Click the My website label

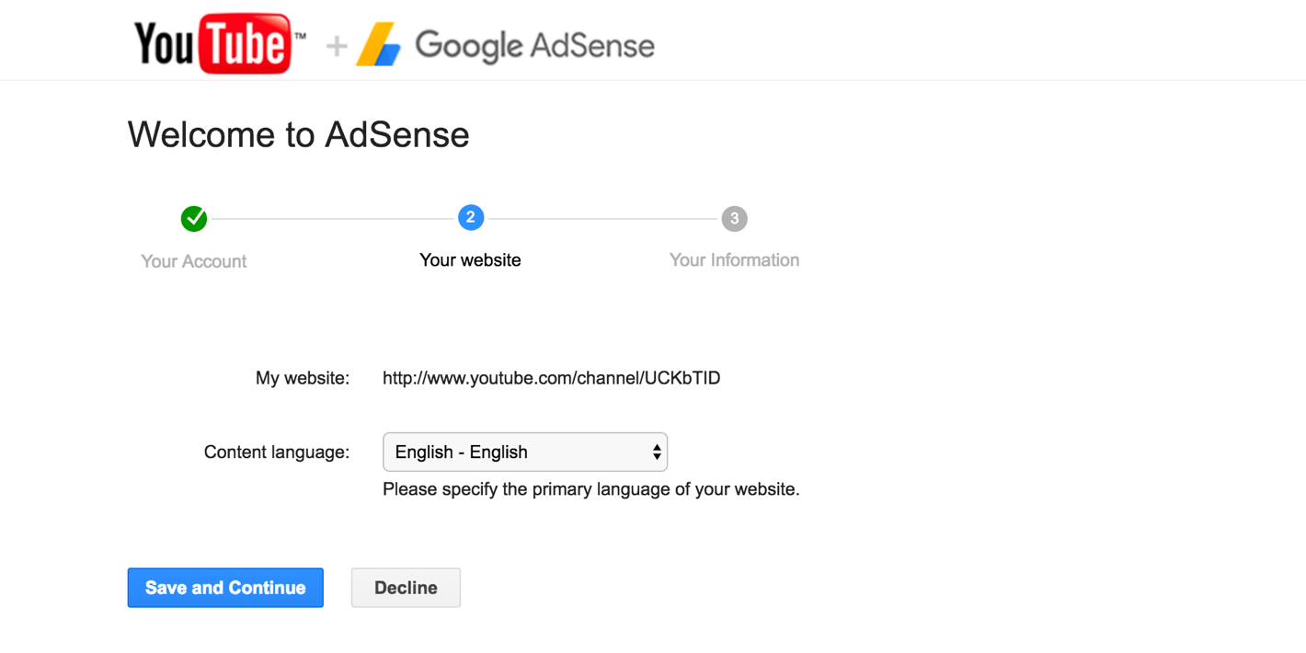pos(303,378)
